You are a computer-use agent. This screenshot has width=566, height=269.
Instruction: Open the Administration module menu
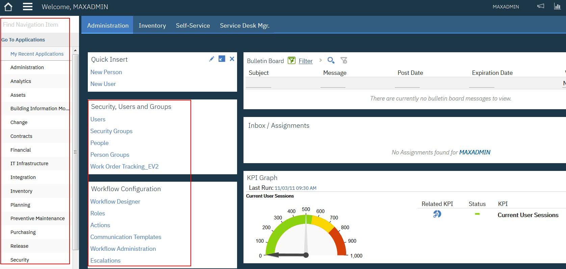click(27, 67)
